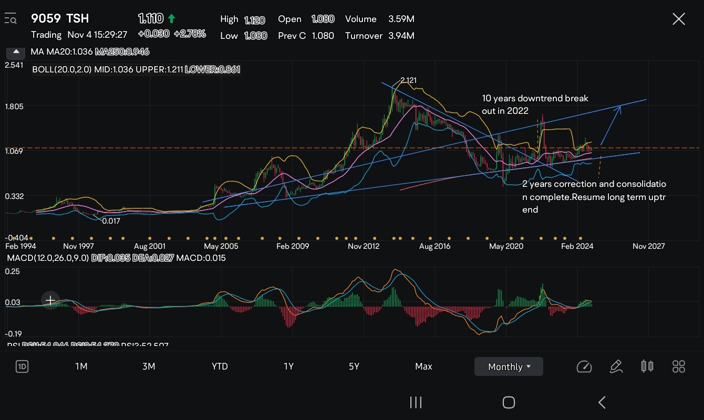Tap the 1.805 price axis label
The image size is (704, 420).
point(14,107)
